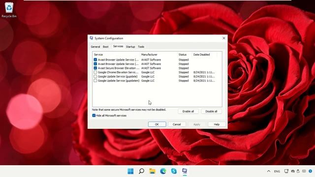Click System Configuration taskbar icon
Image resolution: width=315 pixels, height=177 pixels.
[x=185, y=171]
